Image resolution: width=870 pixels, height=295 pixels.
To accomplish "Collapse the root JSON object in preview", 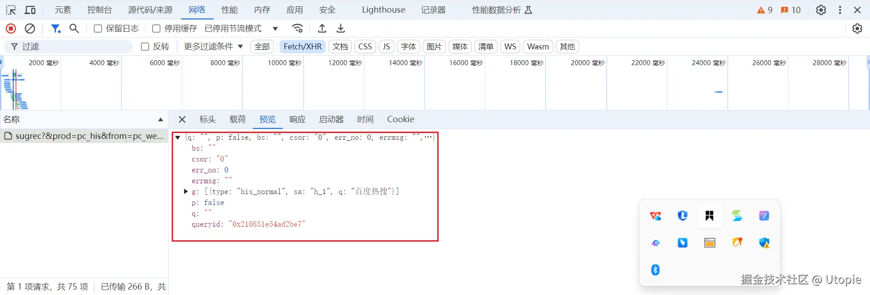I will pos(178,138).
